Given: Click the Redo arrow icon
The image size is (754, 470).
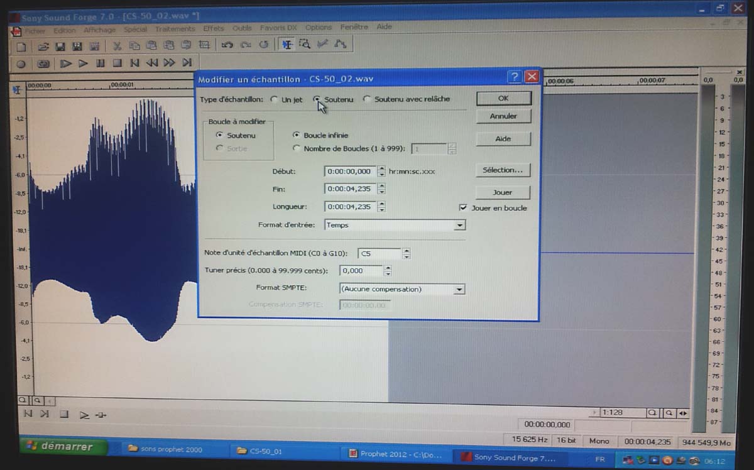Looking at the screenshot, I should pyautogui.click(x=246, y=45).
